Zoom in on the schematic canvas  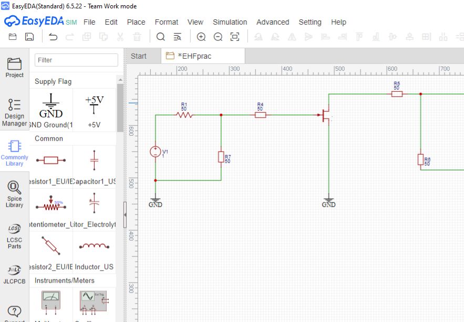click(201, 37)
